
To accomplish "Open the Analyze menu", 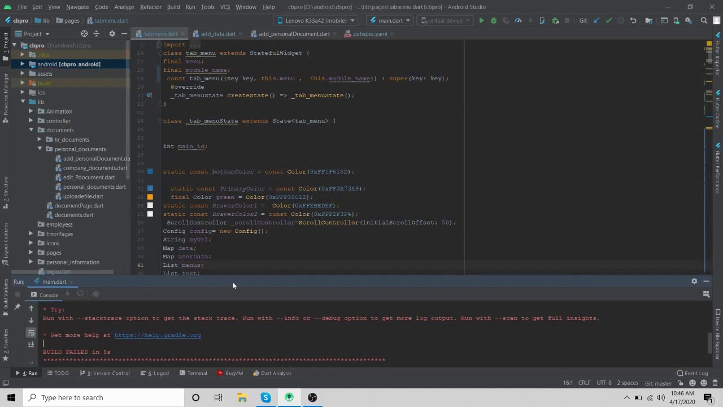I will point(124,7).
